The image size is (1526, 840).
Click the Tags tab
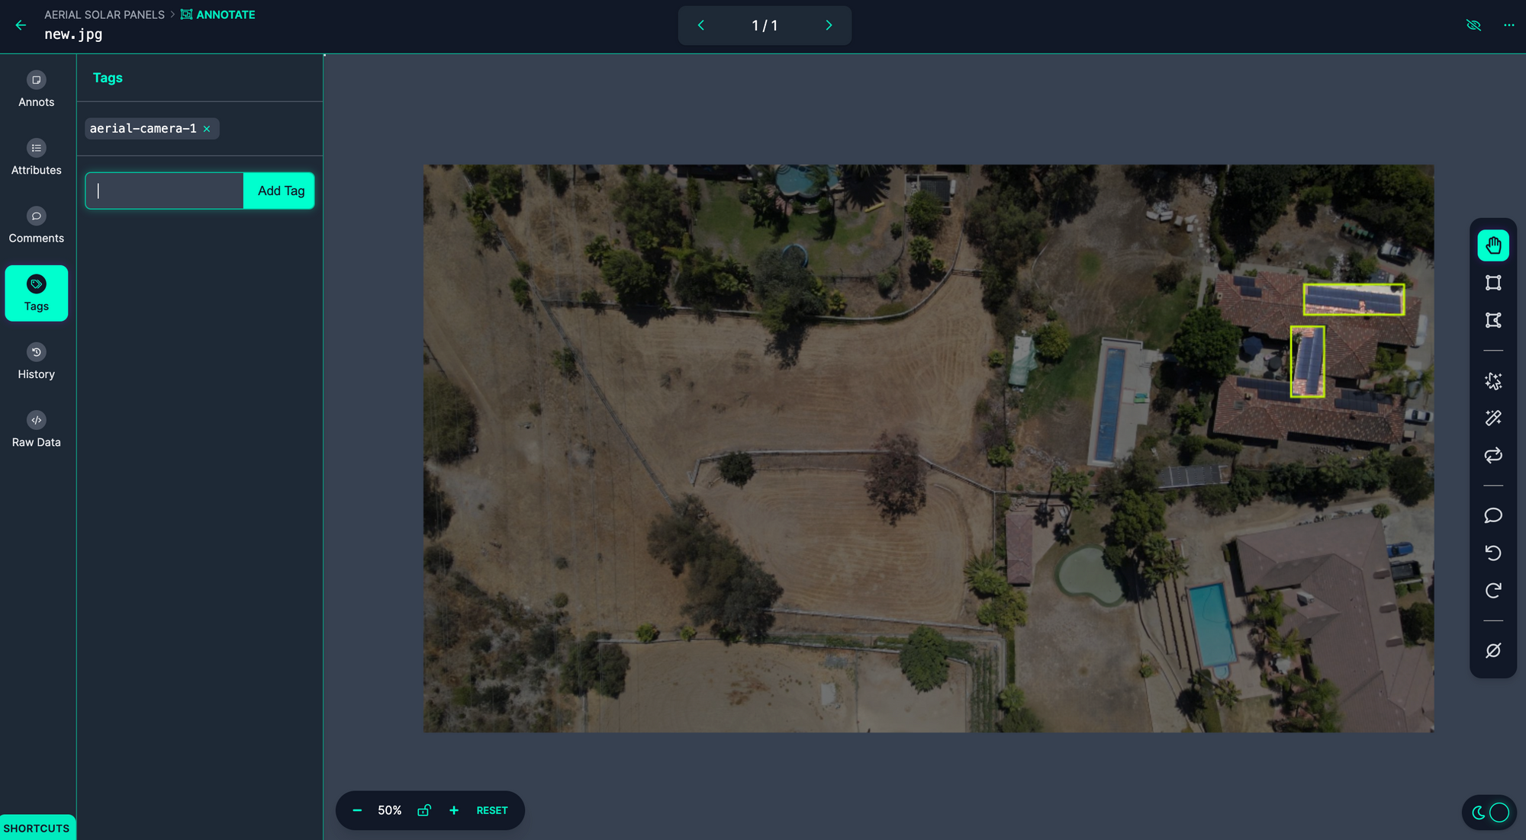pyautogui.click(x=36, y=293)
